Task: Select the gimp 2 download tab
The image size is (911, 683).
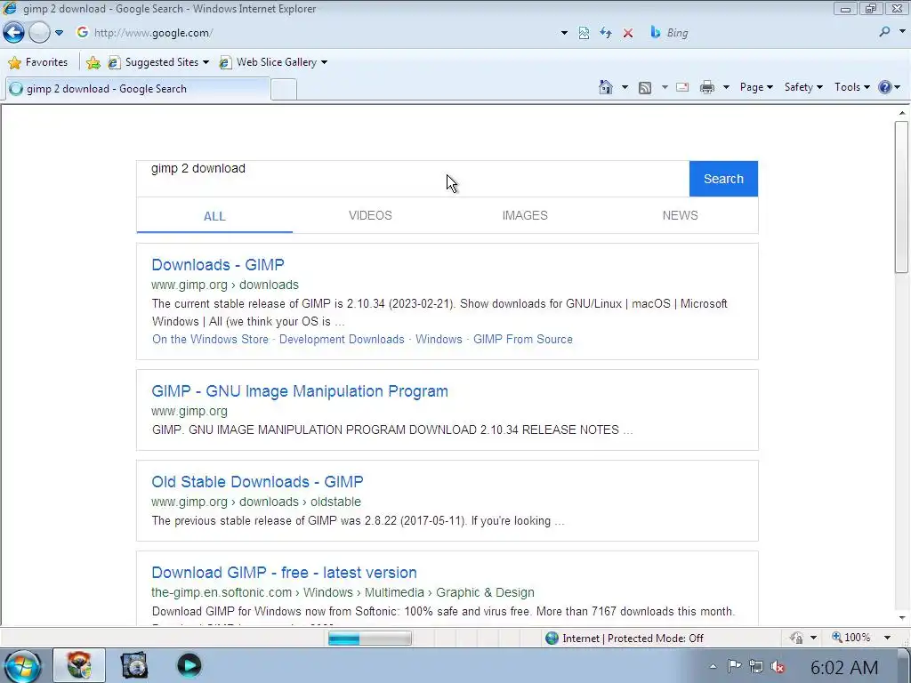Action: click(x=138, y=89)
